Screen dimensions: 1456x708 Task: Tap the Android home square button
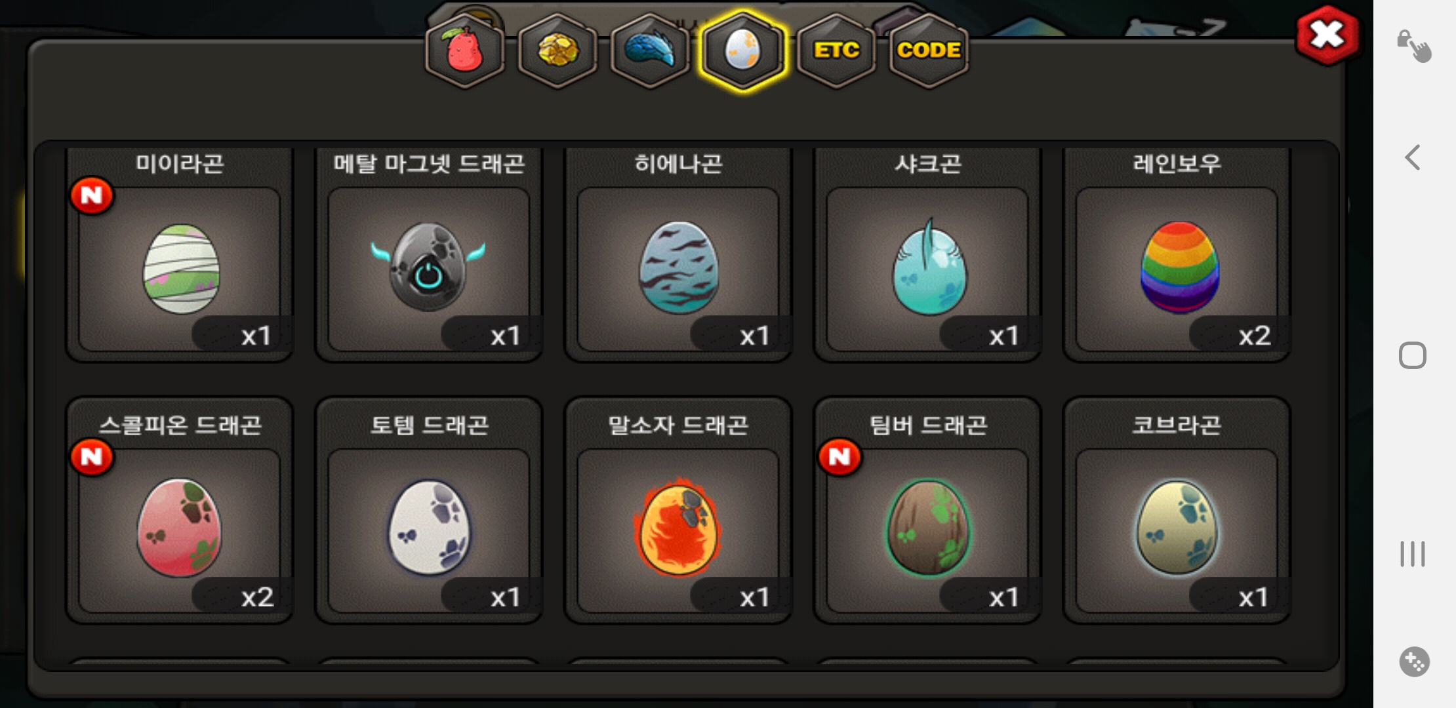1413,355
